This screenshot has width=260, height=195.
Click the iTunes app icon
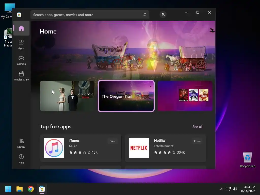(x=54, y=148)
